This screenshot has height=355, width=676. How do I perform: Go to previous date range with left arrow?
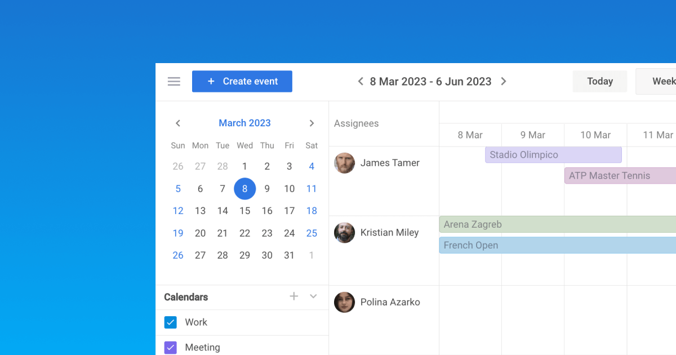360,81
